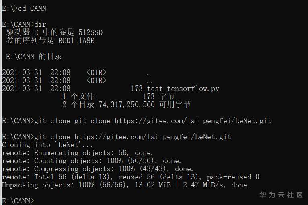Click the test_tensorflow.py file name
Image resolution: width=308 pixels, height=205 pixels.
[x=183, y=89]
